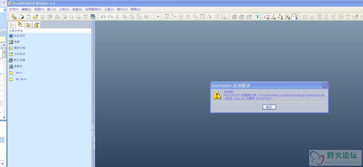Click the save a copy icon
This screenshot has height=167, width=363.
click(50, 17)
